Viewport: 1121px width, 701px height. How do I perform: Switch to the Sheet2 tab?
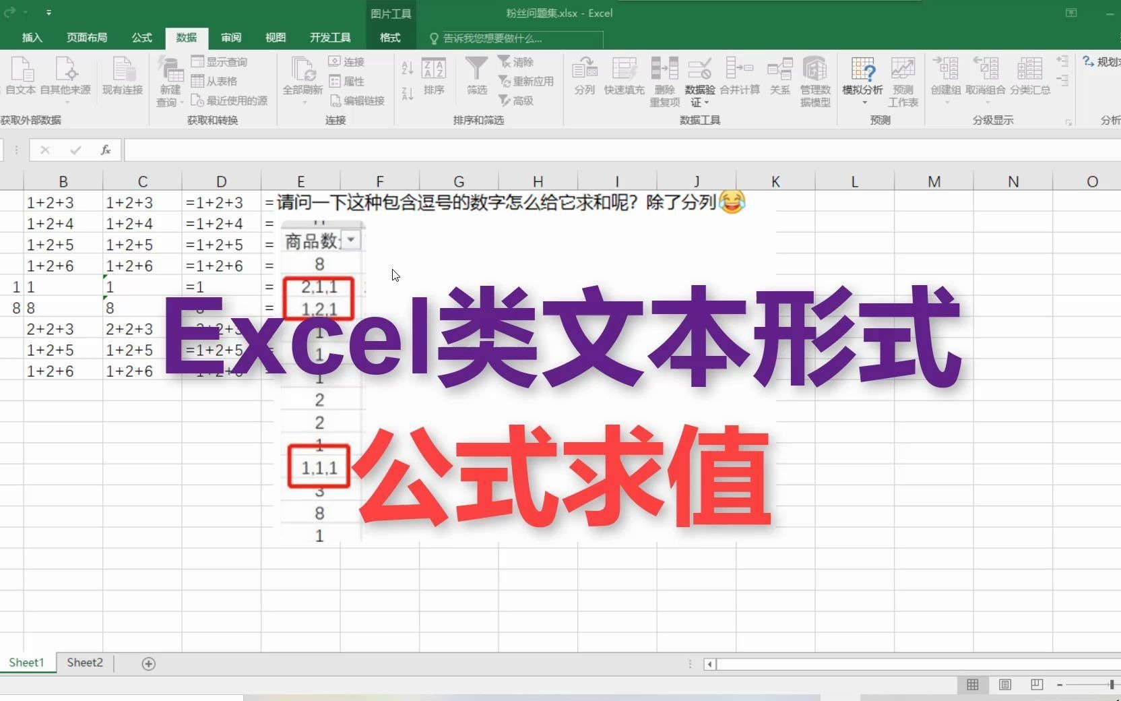click(85, 663)
